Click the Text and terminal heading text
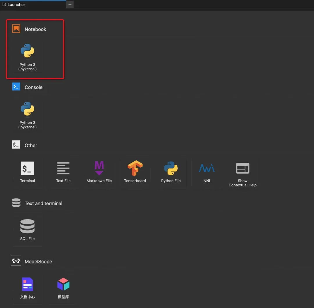This screenshot has width=314, height=308. [43, 203]
